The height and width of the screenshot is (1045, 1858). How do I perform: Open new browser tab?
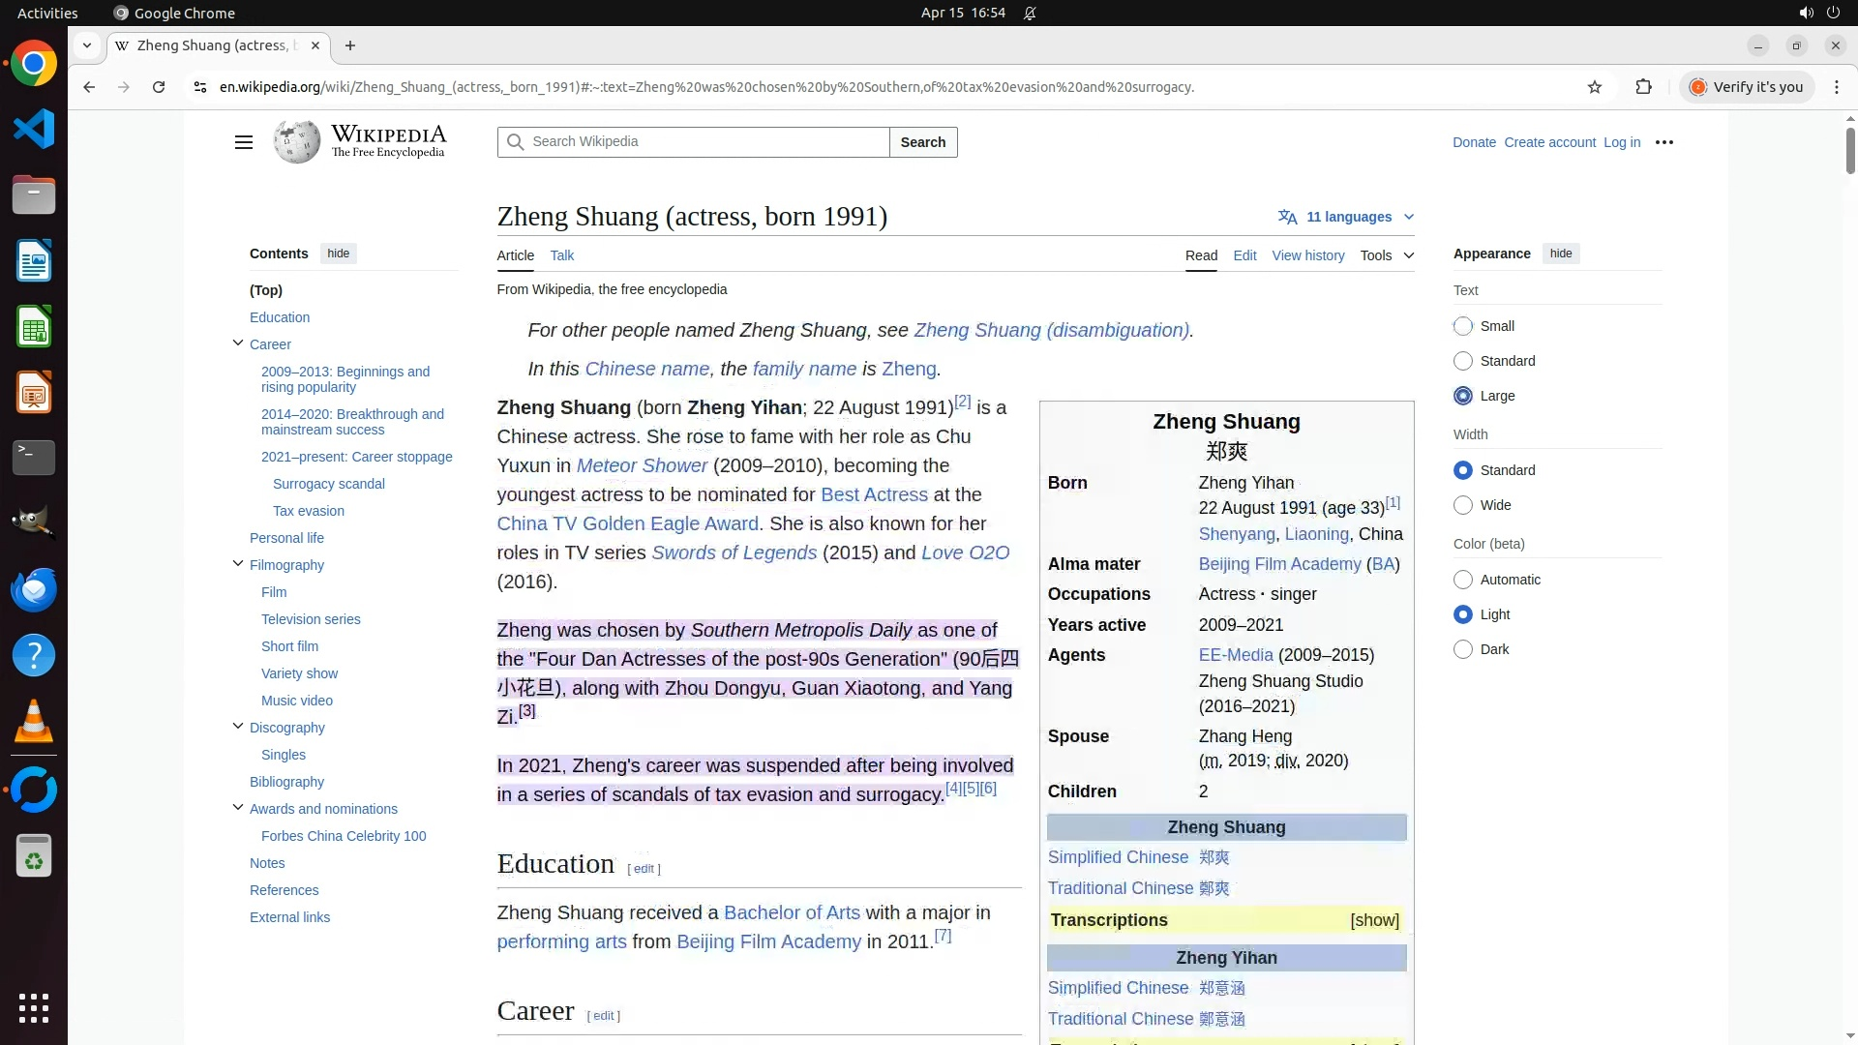350,45
